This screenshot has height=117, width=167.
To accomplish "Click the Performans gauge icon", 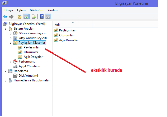I will coord(15,62).
